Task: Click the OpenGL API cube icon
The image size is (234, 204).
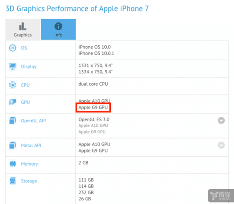Action: click(13, 121)
